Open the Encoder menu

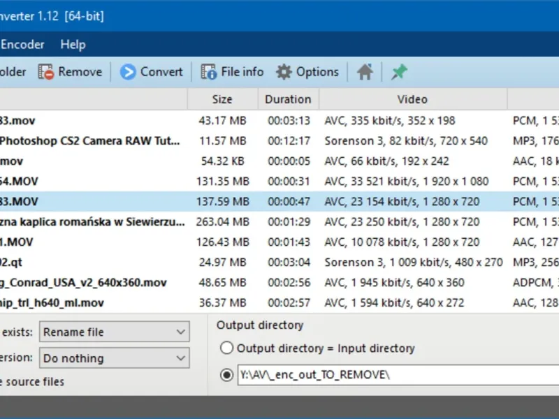click(22, 44)
